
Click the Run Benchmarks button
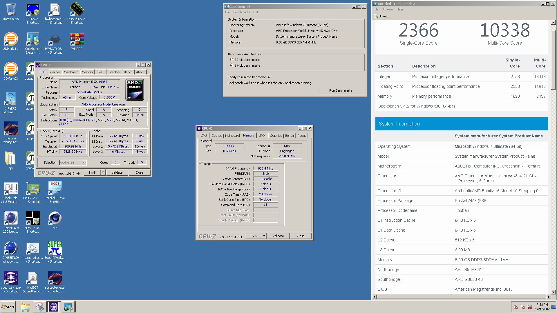(341, 90)
